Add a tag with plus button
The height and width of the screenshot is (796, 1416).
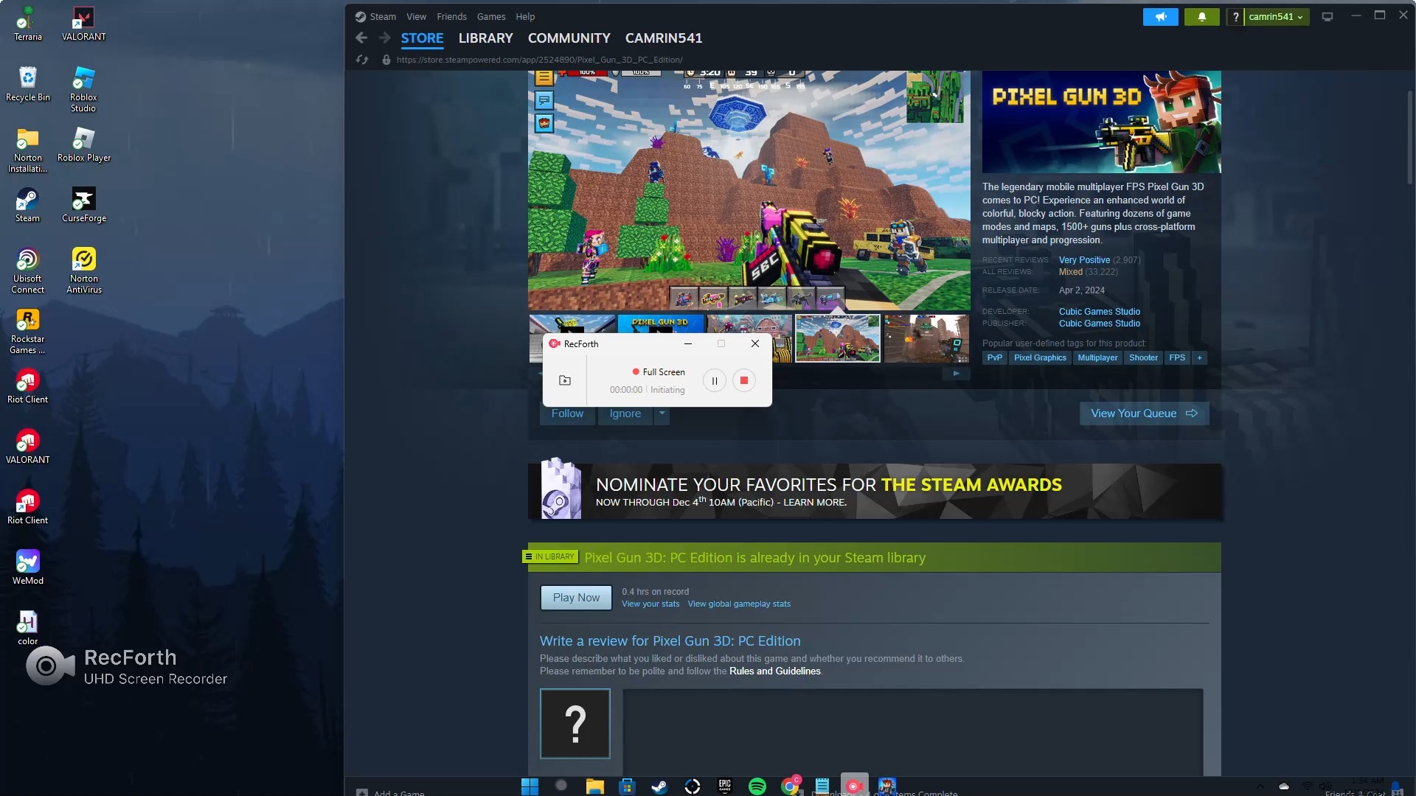1200,357
